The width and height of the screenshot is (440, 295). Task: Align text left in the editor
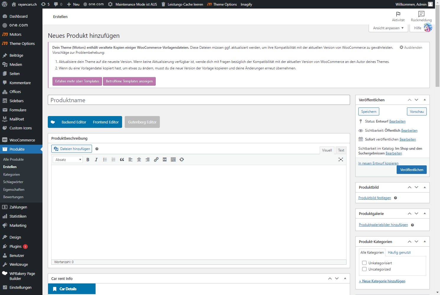pos(130,159)
